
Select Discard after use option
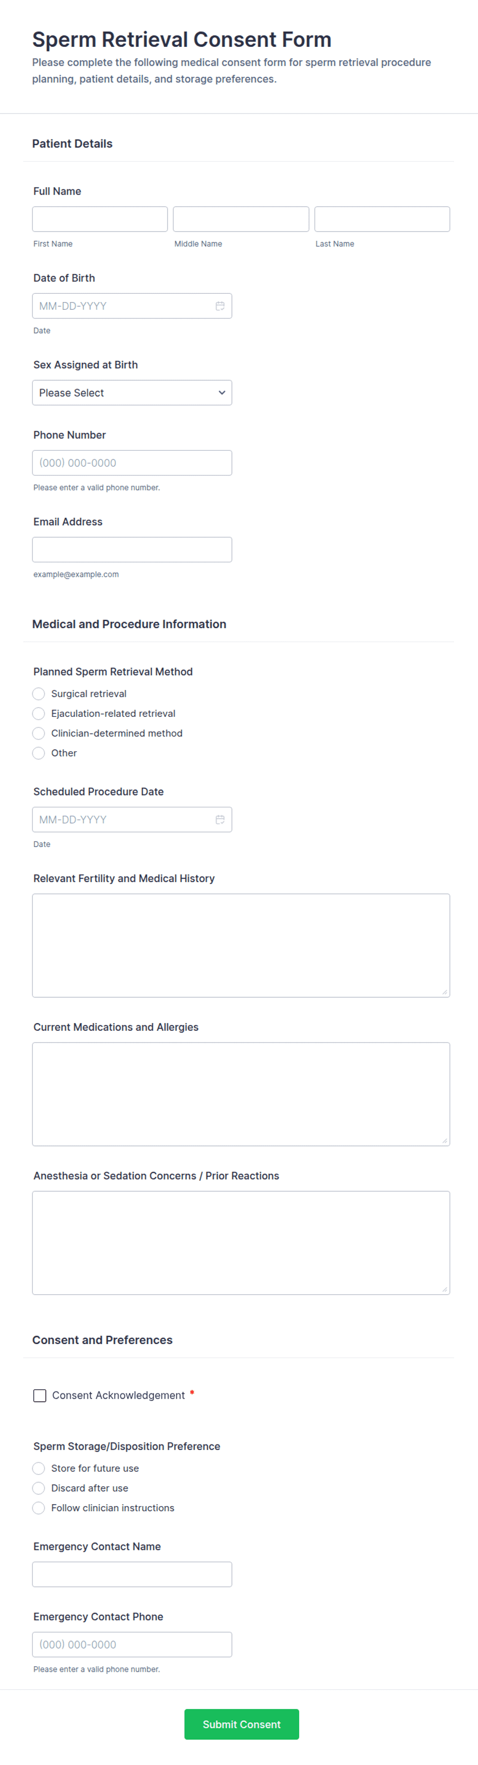pyautogui.click(x=39, y=1488)
